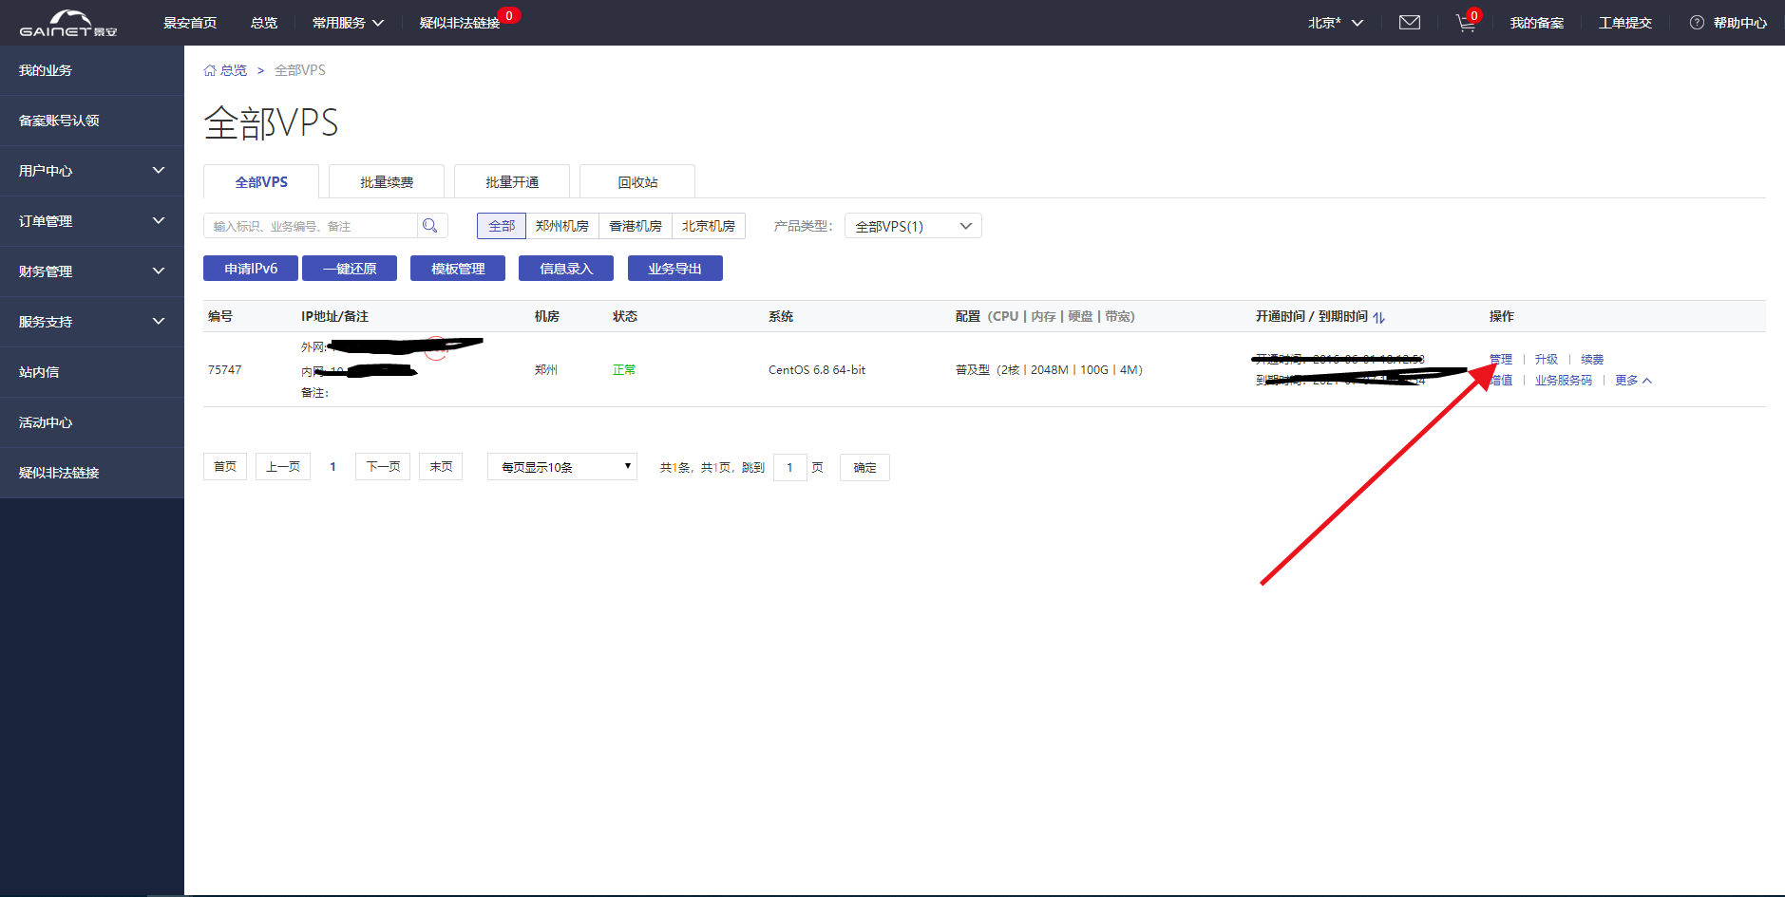
Task: Open 总览 in top navigation
Action: 264,23
